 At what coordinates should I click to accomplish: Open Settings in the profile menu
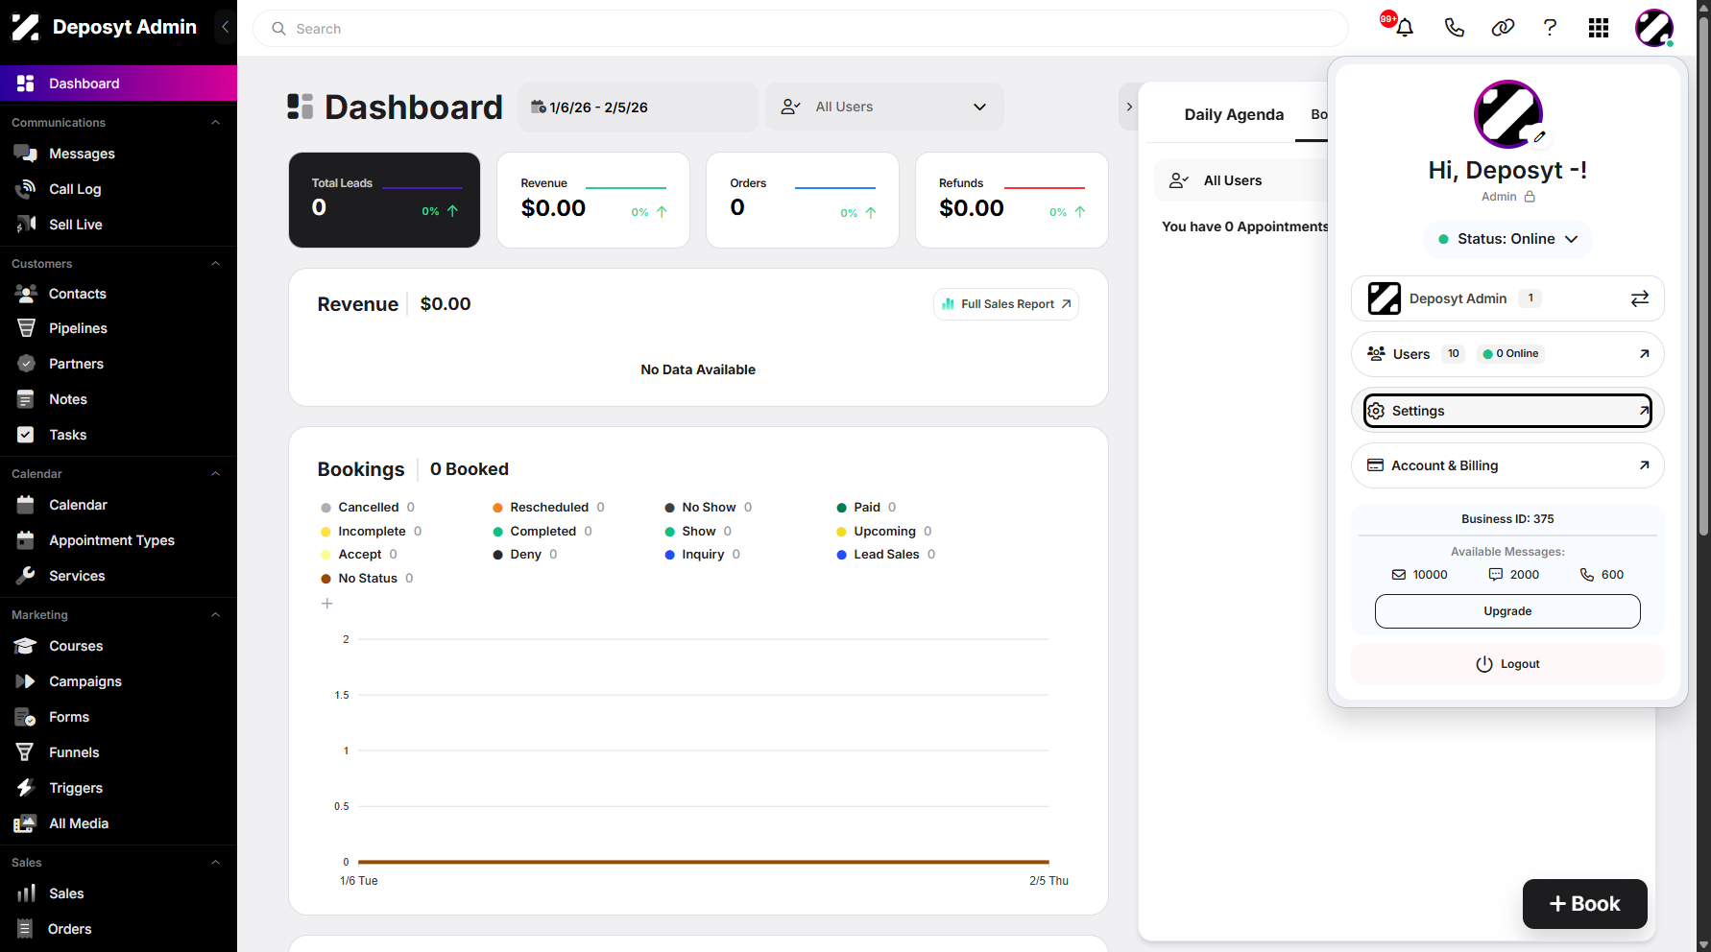pyautogui.click(x=1507, y=411)
